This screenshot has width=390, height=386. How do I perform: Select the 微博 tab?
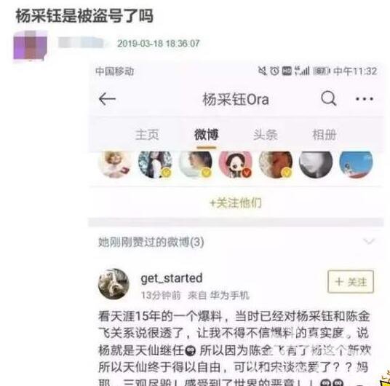coord(206,135)
